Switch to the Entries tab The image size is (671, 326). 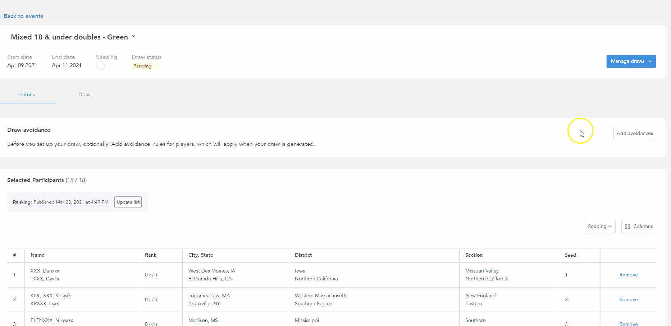coord(27,95)
